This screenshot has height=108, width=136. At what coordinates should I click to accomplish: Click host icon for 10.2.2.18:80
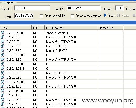click(x=2, y=60)
